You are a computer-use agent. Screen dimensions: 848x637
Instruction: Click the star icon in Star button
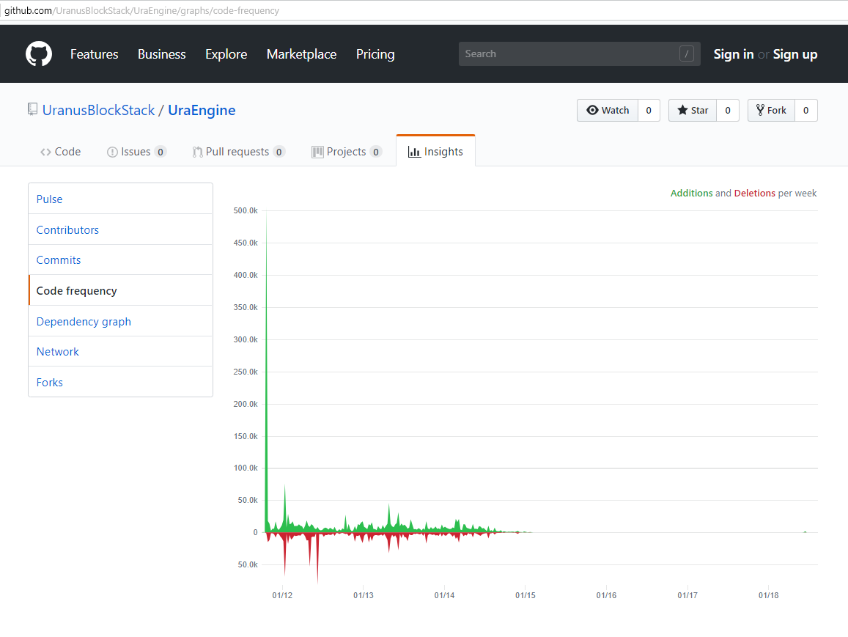click(x=682, y=110)
